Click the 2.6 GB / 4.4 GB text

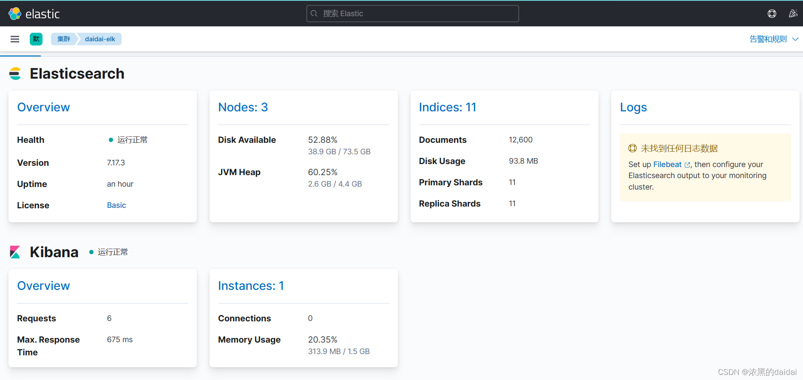(335, 184)
